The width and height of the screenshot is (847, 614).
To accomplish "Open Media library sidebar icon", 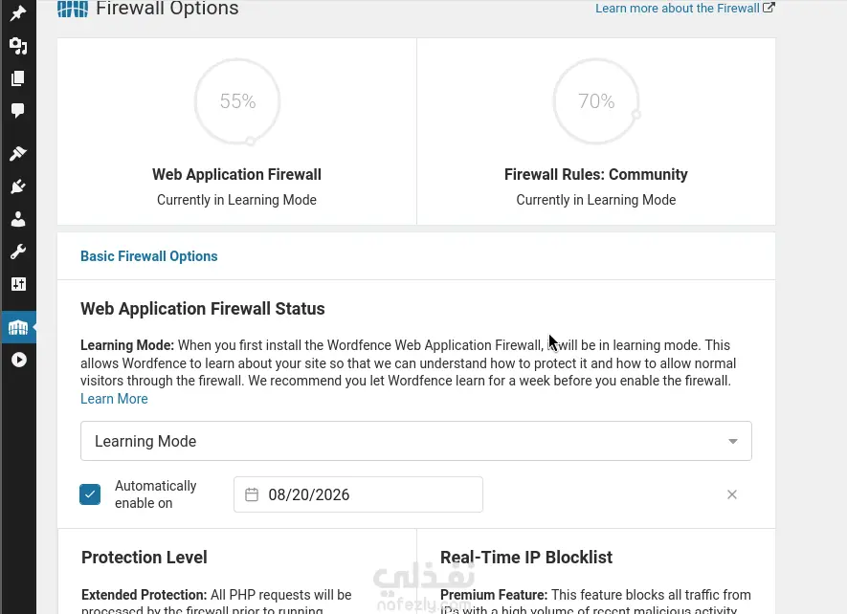I will 18,46.
